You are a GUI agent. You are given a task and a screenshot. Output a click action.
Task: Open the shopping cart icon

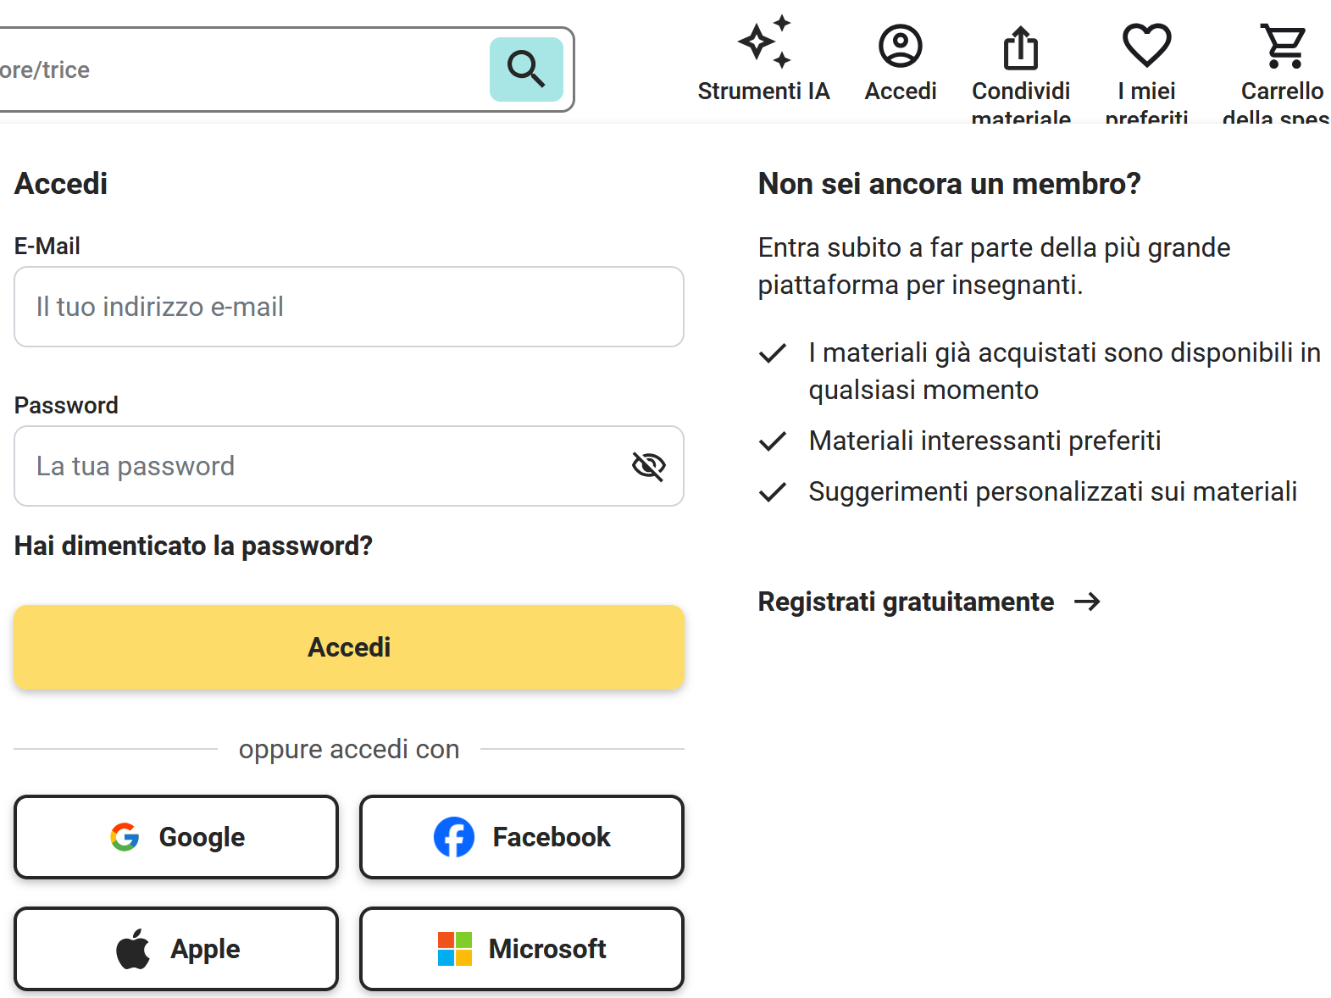[x=1283, y=46]
